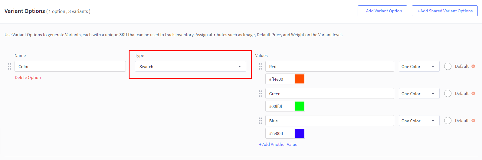
Task: Open the One Color dropdown for Red
Action: tap(419, 67)
